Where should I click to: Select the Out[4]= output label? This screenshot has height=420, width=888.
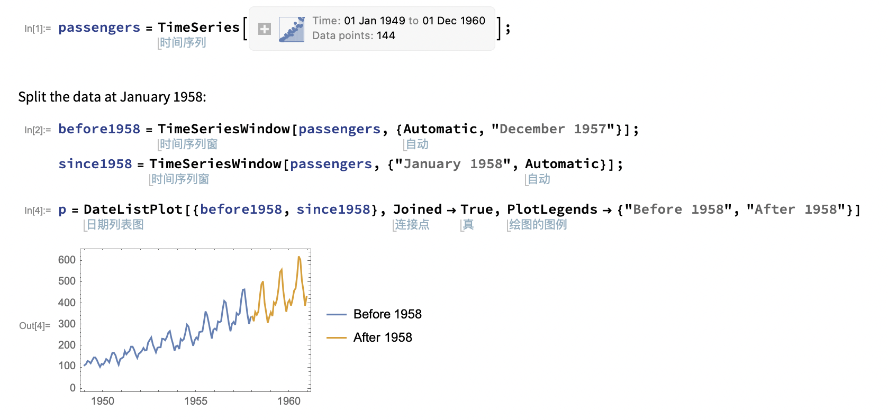pyautogui.click(x=35, y=326)
